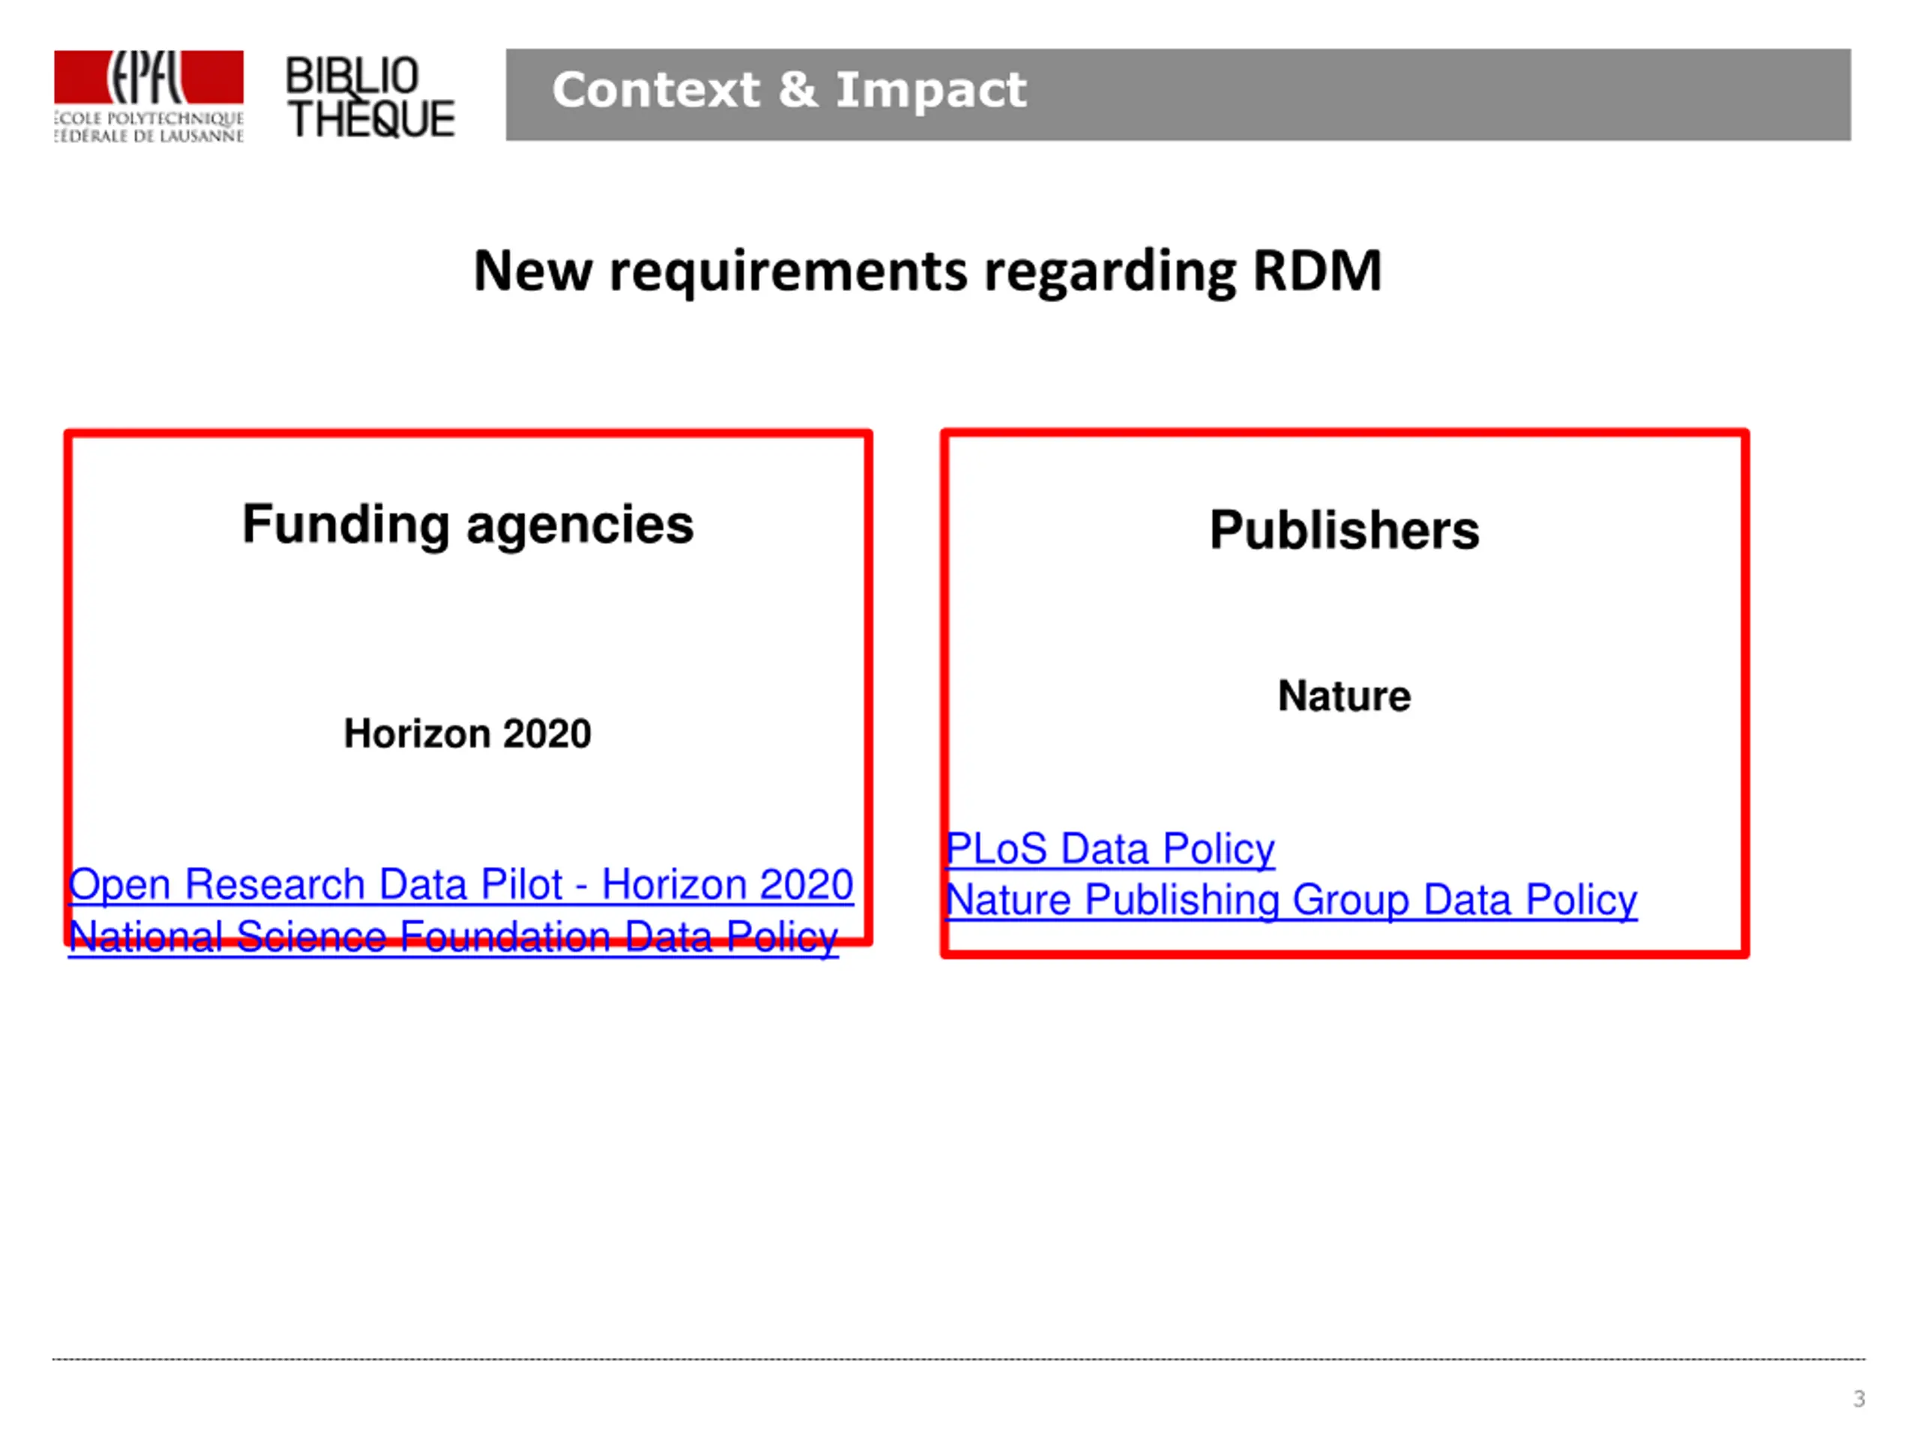Viewport: 1919px width, 1439px height.
Task: Select the Publishers heading
Action: 1344,530
